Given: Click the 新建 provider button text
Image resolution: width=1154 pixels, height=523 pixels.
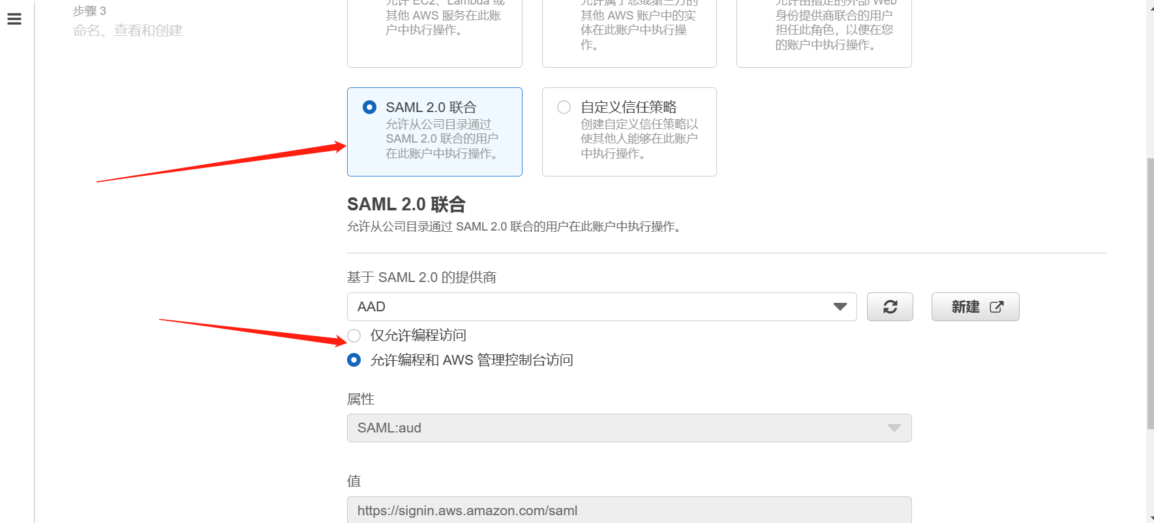Looking at the screenshot, I should [x=965, y=307].
